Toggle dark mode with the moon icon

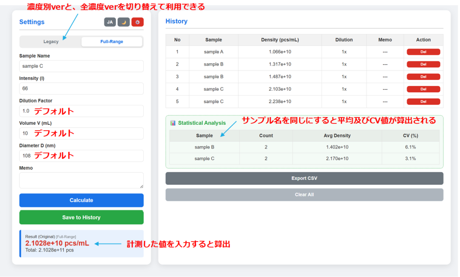point(124,22)
